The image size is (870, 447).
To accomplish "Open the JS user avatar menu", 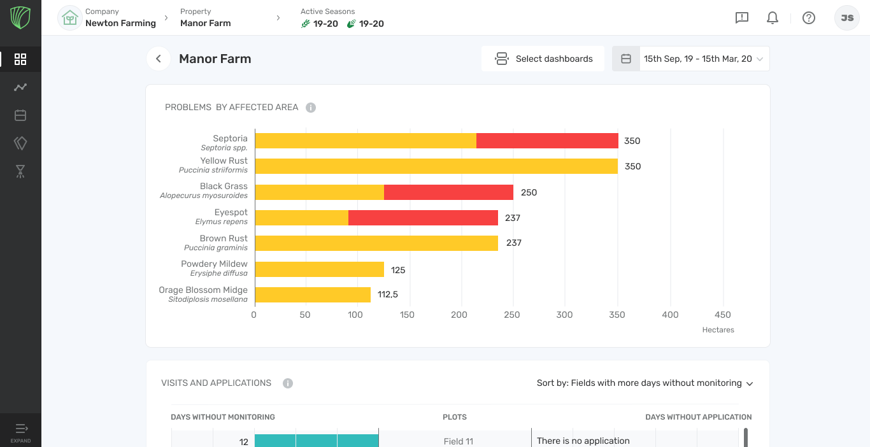I will coord(846,18).
